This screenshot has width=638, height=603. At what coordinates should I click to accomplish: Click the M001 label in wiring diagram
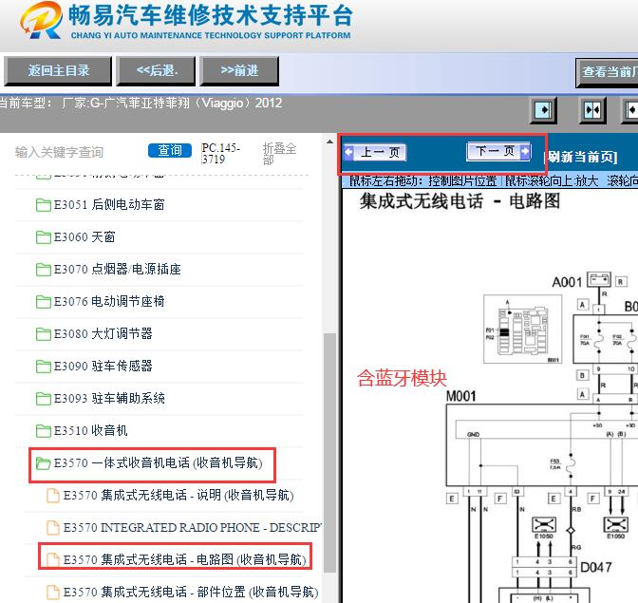pos(461,396)
